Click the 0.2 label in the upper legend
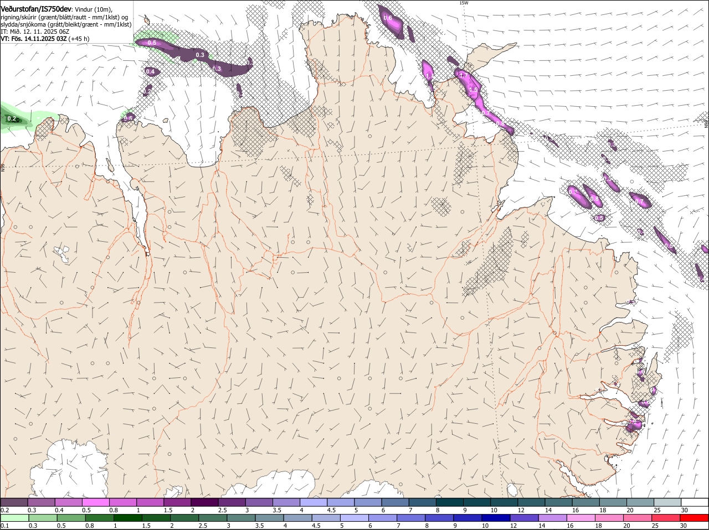Image resolution: width=709 pixels, height=530 pixels. click(x=4, y=510)
